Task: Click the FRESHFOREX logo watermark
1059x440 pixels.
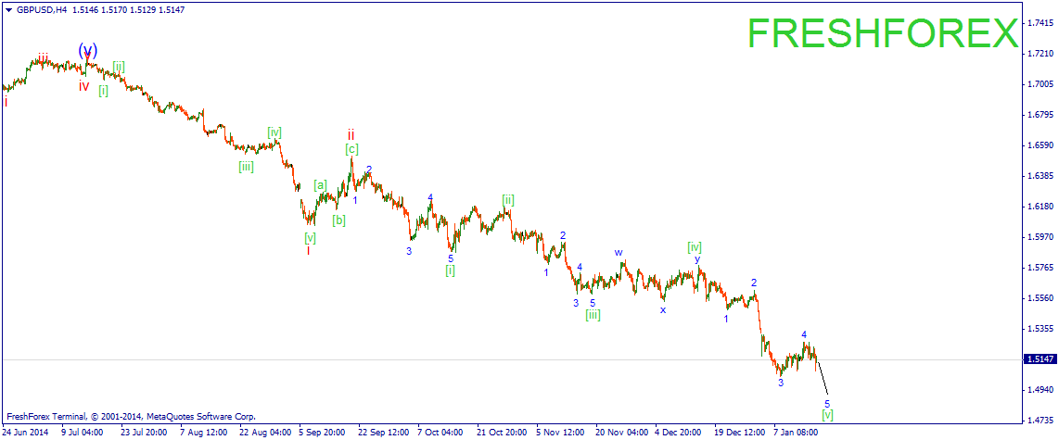Action: click(x=883, y=33)
